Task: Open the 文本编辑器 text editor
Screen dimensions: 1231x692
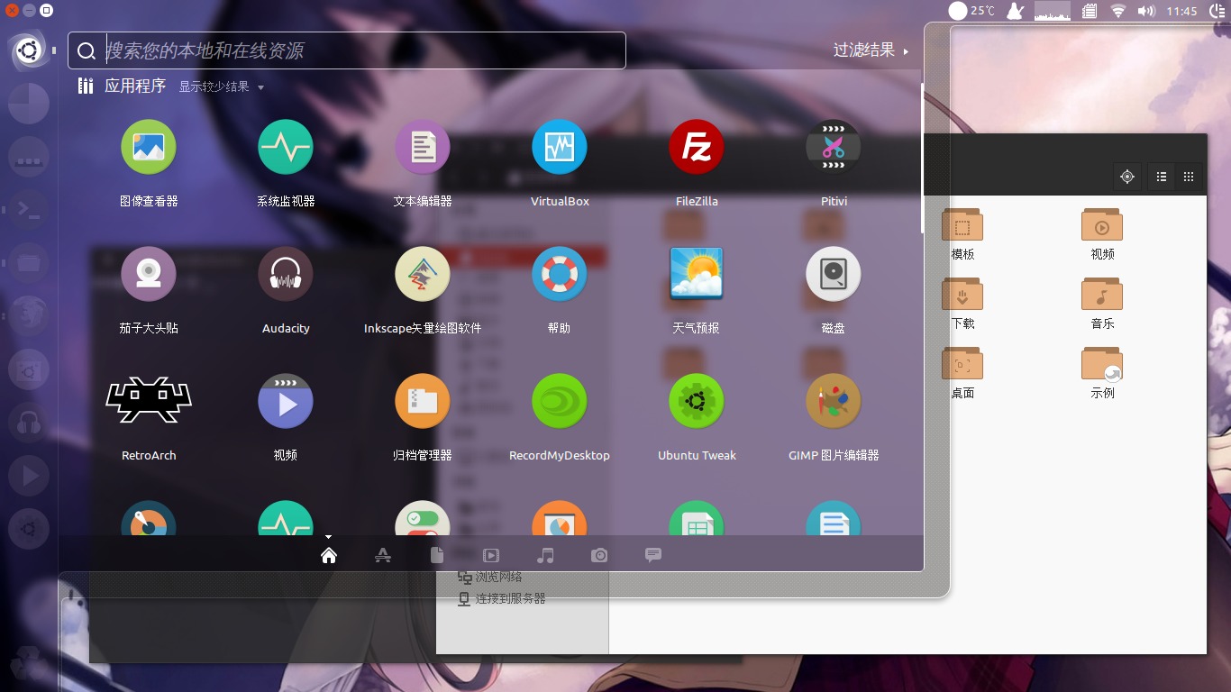Action: tap(423, 147)
